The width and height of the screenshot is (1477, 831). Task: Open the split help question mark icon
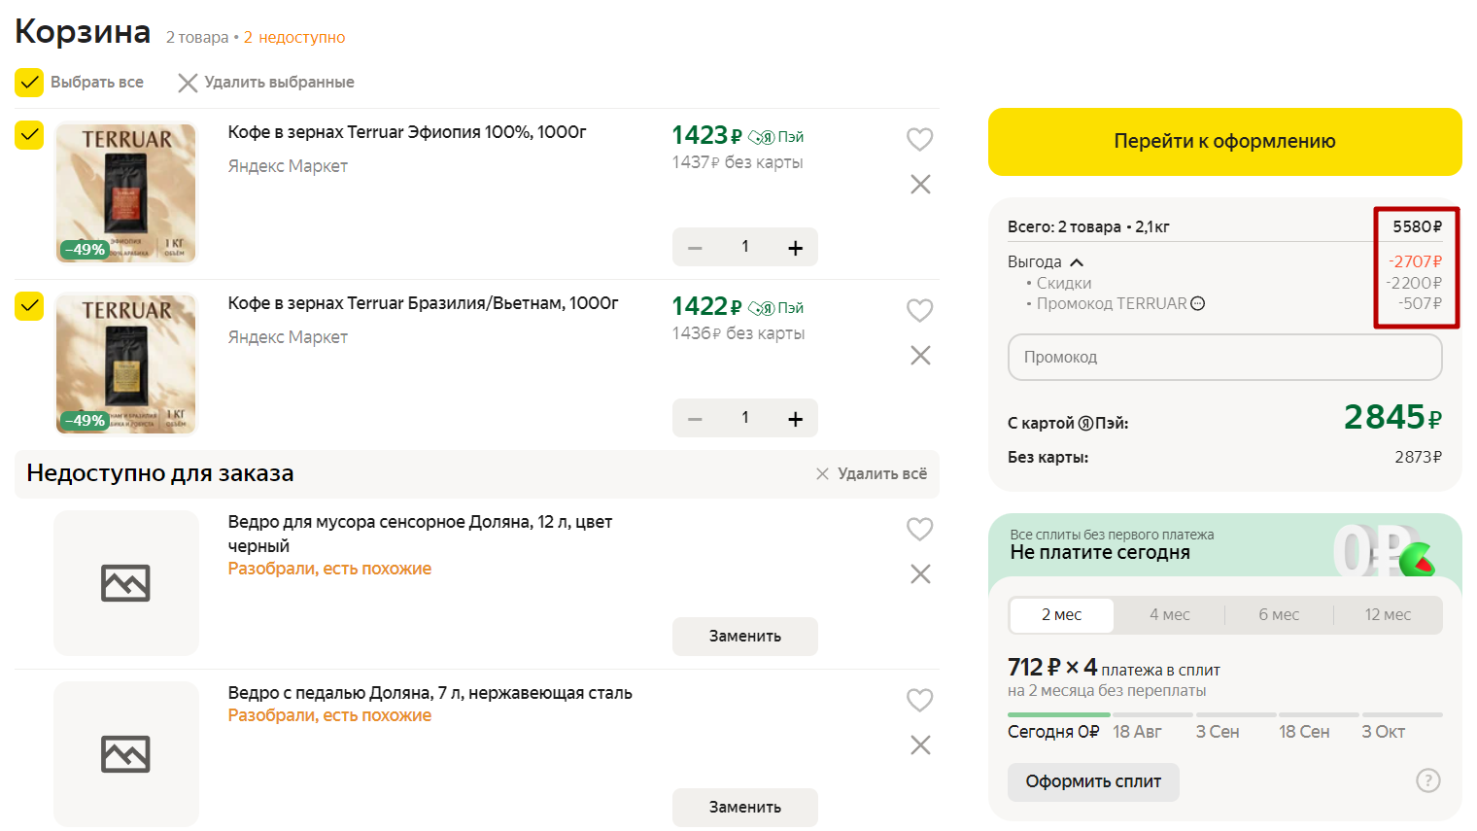click(x=1427, y=780)
